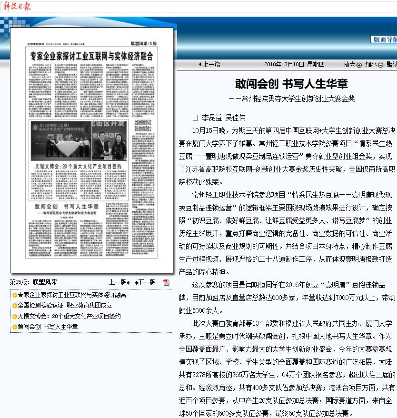Open the 版面导航 page navigation
This screenshot has width=397, height=418.
click(384, 40)
